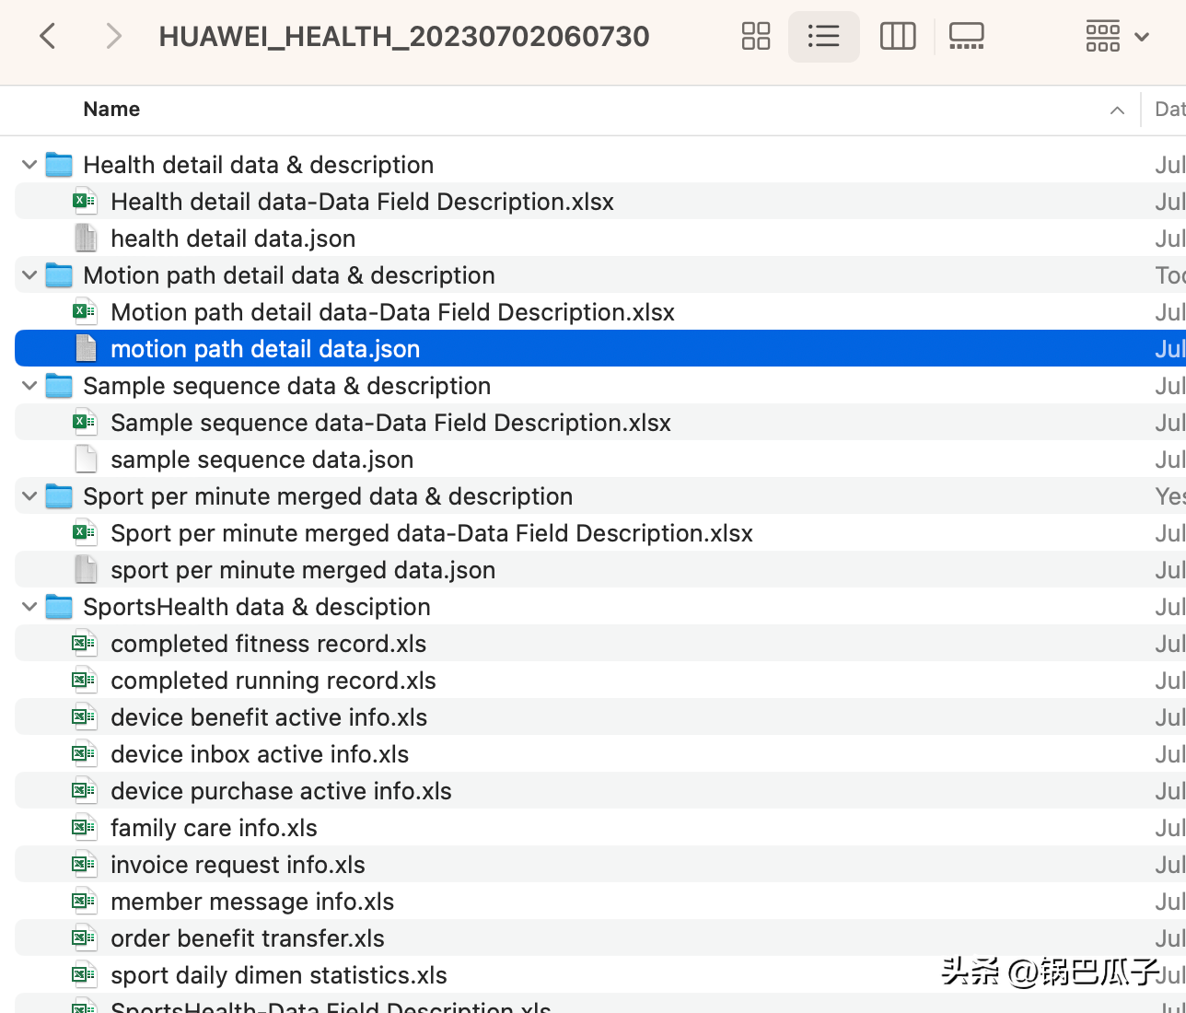Select family care info.xls file name
The image size is (1186, 1013).
tap(214, 828)
